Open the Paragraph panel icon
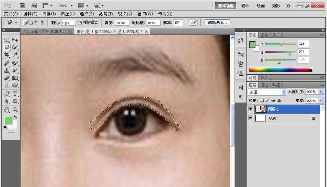 tap(241, 97)
